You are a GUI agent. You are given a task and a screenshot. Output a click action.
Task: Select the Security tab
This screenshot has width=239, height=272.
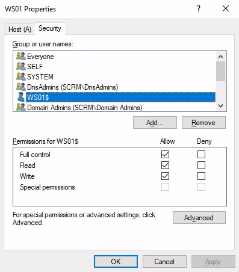(x=50, y=28)
